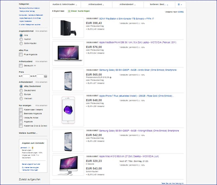Open Samsung Galaxy S8 Arctic Silver listing
This screenshot has width=217, height=185.
[138, 70]
